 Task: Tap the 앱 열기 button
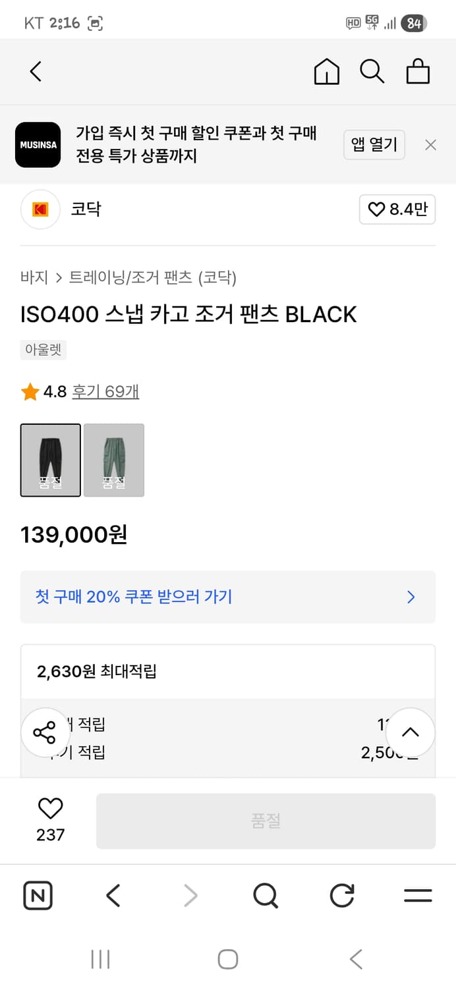[374, 144]
